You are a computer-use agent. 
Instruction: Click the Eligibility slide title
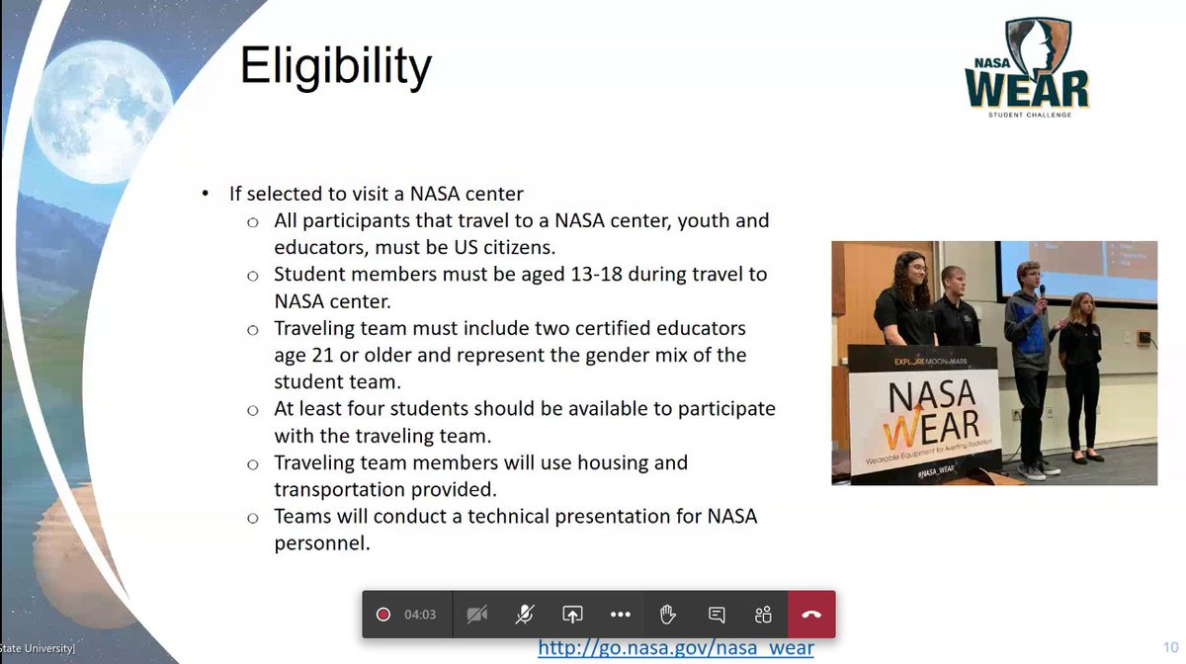pyautogui.click(x=336, y=67)
